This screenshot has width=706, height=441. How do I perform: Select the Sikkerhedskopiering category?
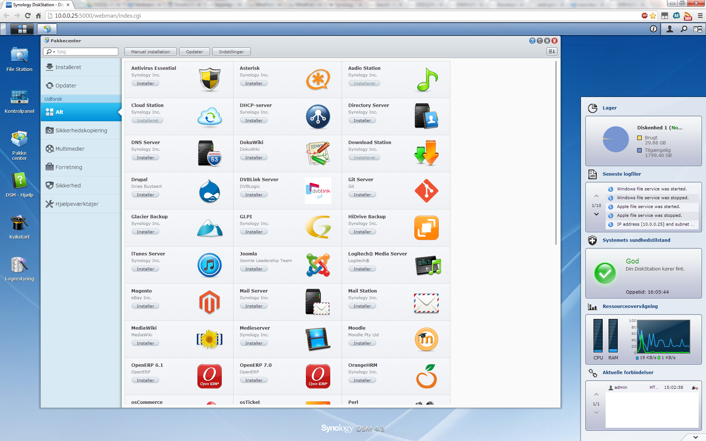click(81, 130)
